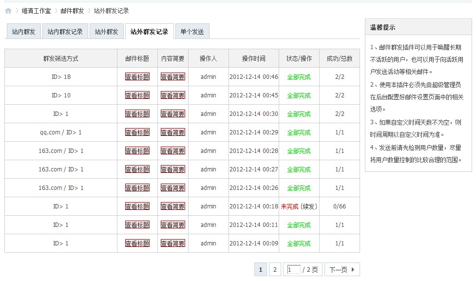View mail title for ID> 10 row

[x=137, y=95]
